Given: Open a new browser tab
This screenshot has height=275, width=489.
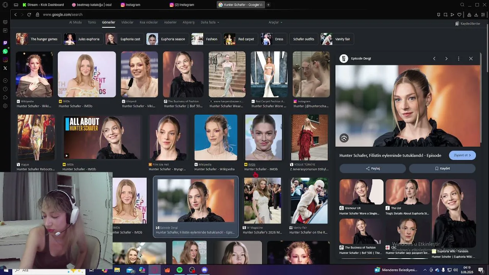Looking at the screenshot, I should pos(268,5).
